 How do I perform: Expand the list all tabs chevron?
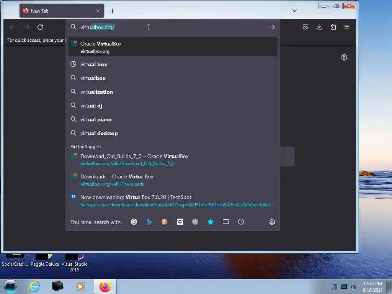pos(295,10)
